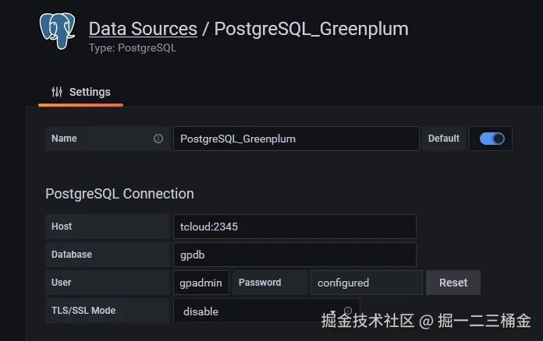Edit the User field gpadmin
Screen dimensions: 543x341
201,283
